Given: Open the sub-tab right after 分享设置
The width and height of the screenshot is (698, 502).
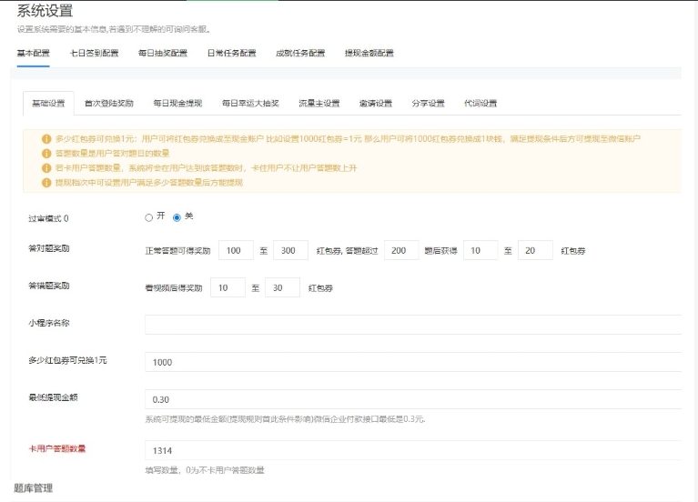Looking at the screenshot, I should [x=481, y=104].
